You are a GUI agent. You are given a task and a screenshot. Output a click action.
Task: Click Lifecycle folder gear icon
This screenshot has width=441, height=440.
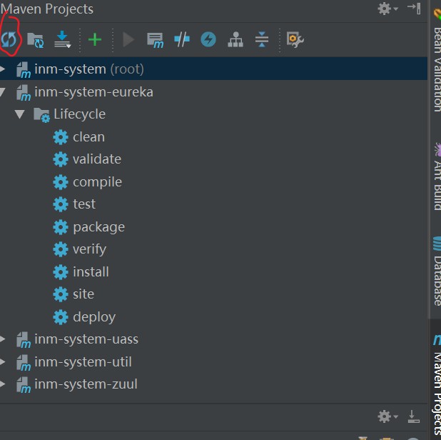coord(41,115)
